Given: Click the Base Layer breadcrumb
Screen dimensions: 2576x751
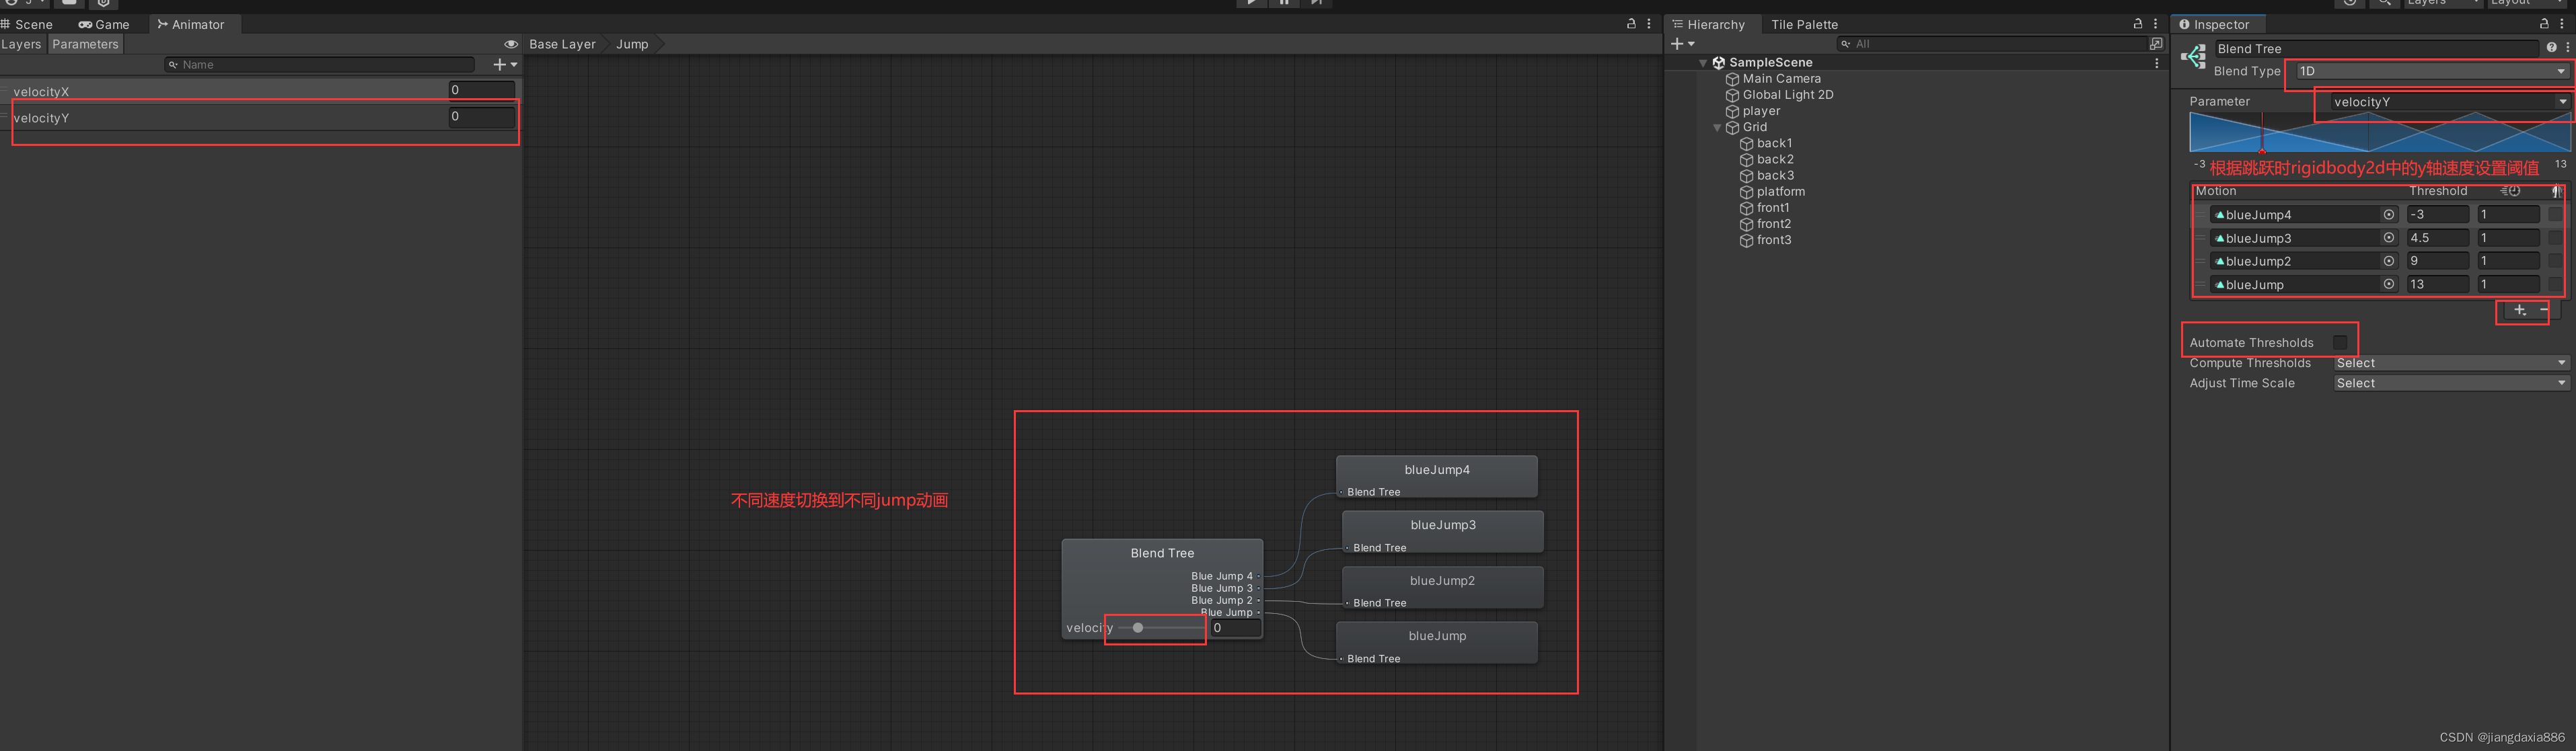Looking at the screenshot, I should point(562,44).
